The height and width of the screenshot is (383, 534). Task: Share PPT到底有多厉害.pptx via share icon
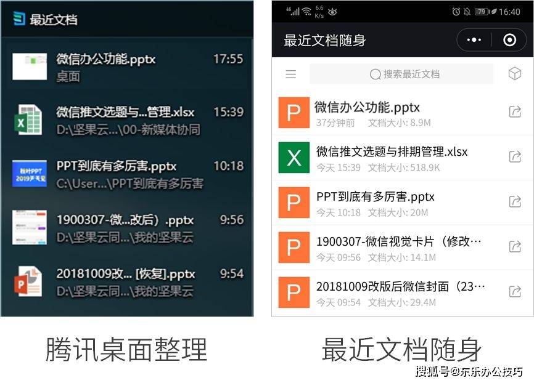click(515, 201)
